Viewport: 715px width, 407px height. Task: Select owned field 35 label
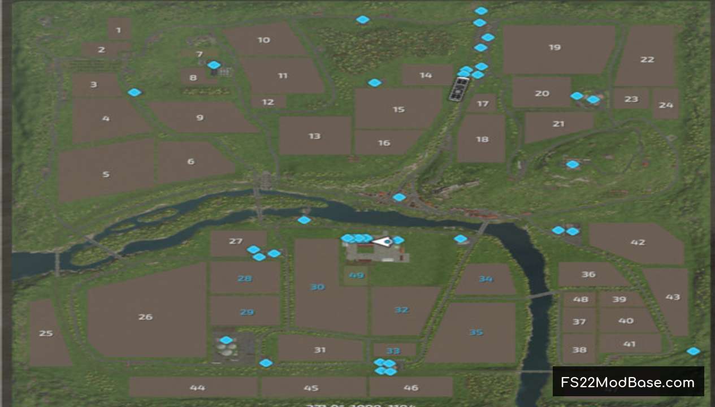[476, 332]
